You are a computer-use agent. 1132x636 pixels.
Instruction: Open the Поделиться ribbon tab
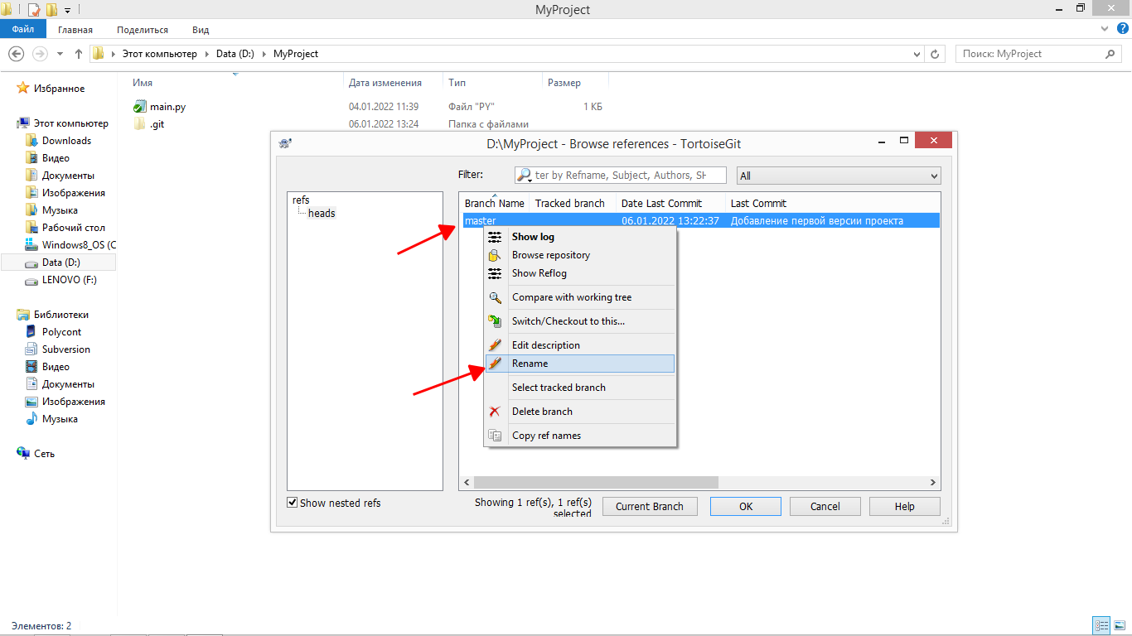[143, 30]
